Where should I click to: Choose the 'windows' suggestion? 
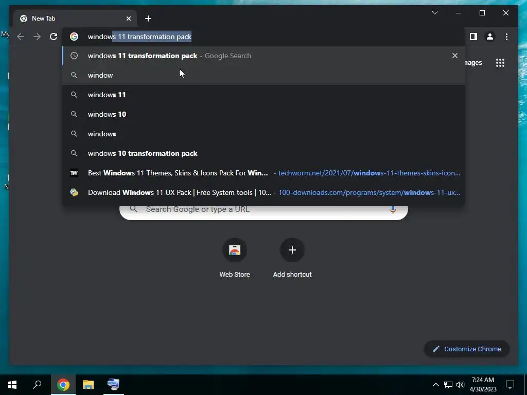(263, 134)
